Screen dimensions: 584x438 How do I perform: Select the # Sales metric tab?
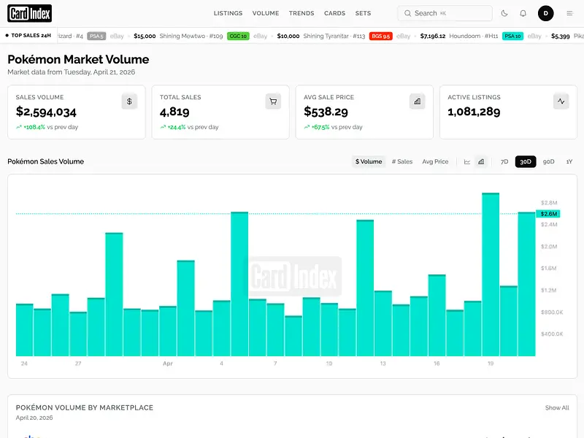[402, 161]
